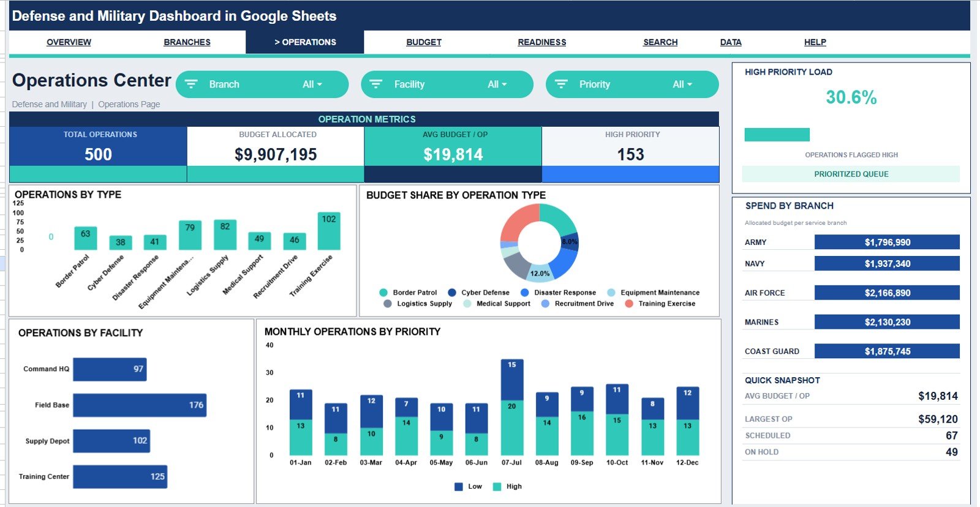
Task: Click the Border Patrol legend swatch
Action: click(383, 293)
